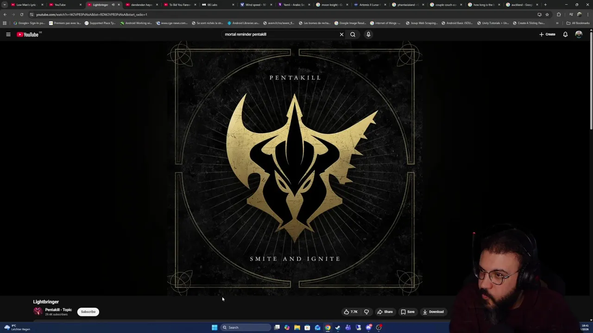Reload the page
Screen dimensions: 593x333
tap(21, 14)
